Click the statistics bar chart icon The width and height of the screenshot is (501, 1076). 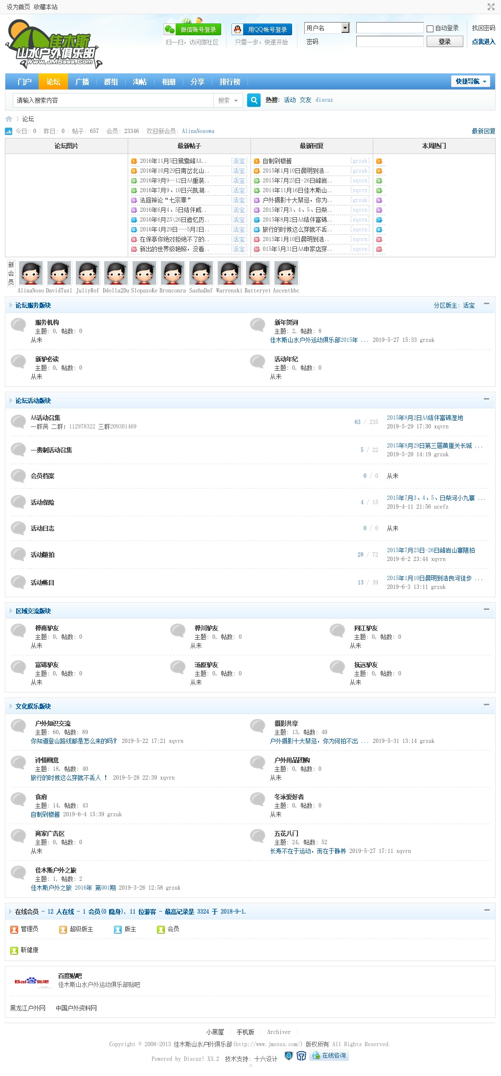tap(9, 131)
